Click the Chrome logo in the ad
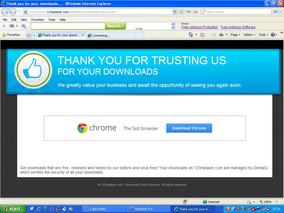The height and width of the screenshot is (213, 284). click(82, 128)
